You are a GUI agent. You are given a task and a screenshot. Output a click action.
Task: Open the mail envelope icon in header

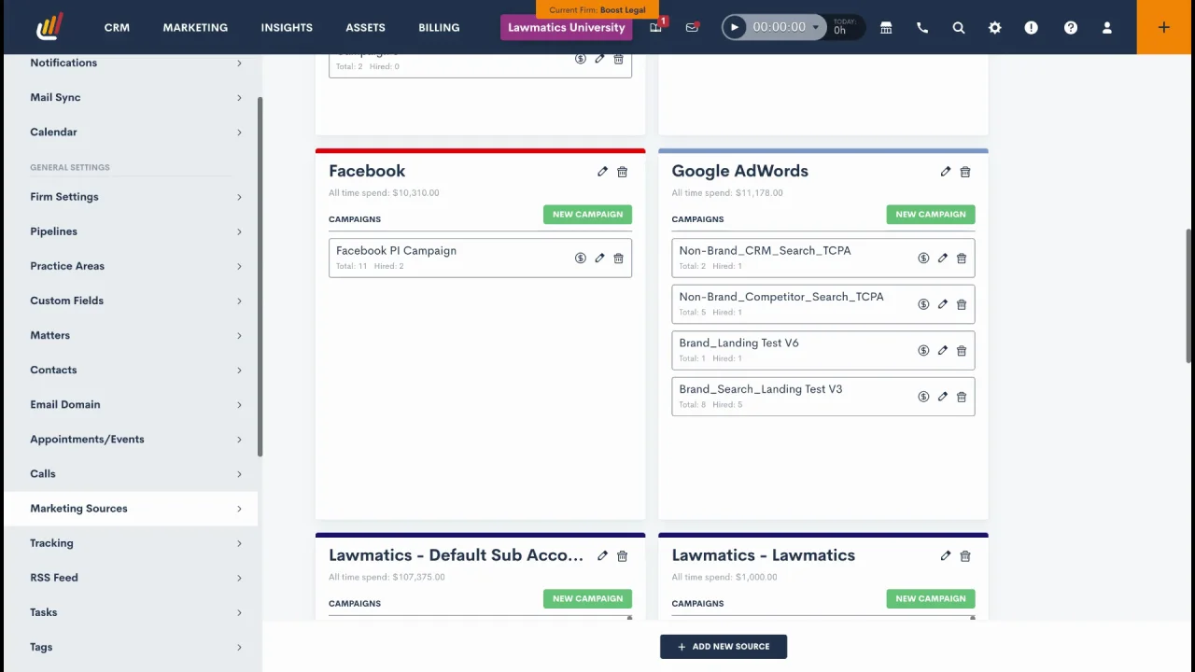[x=692, y=28]
